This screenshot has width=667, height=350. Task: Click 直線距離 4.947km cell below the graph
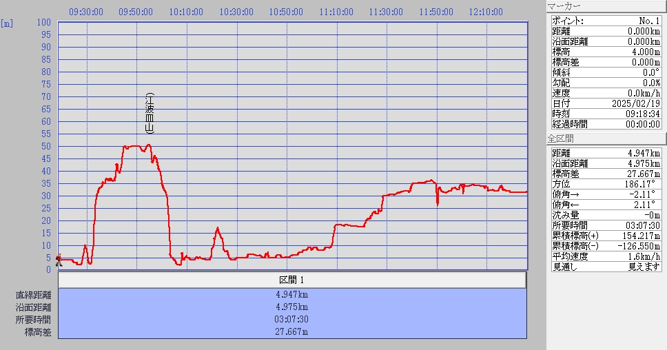pos(291,295)
